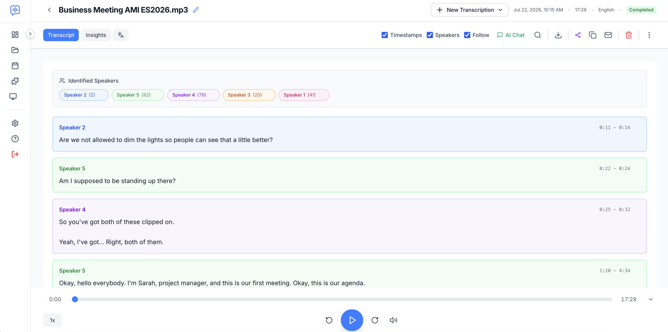The height and width of the screenshot is (332, 668).
Task: Open the integrations puzzle icon
Action: tap(15, 81)
